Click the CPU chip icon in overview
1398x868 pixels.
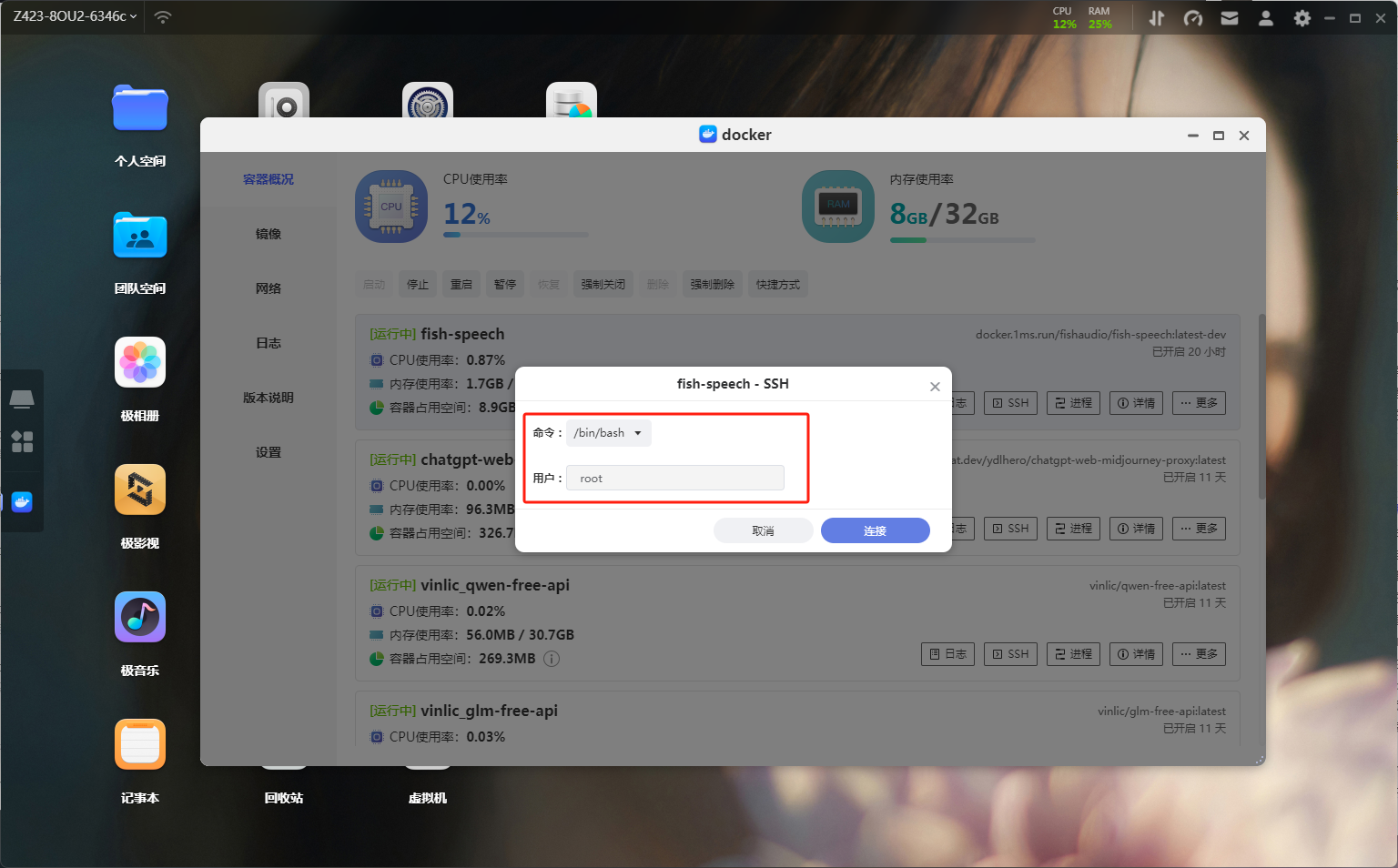pos(391,207)
